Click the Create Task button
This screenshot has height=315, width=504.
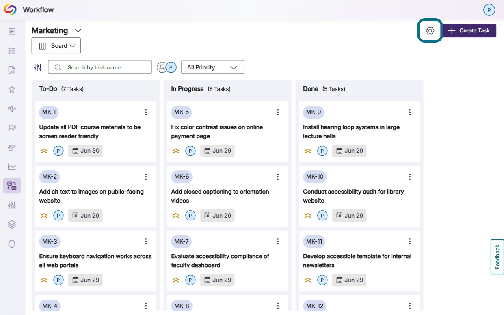[469, 30]
